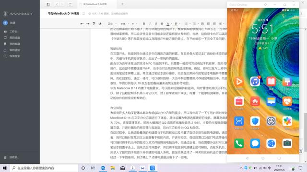Toggle strikethrough formatting

click(162, 23)
